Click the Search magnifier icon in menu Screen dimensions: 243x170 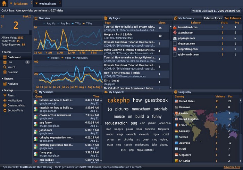click(x=5, y=67)
